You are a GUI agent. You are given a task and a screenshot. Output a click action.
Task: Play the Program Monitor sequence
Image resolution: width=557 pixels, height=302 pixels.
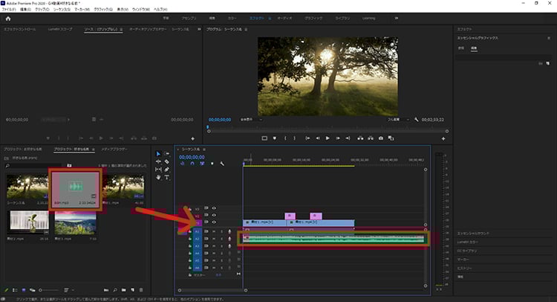(328, 138)
